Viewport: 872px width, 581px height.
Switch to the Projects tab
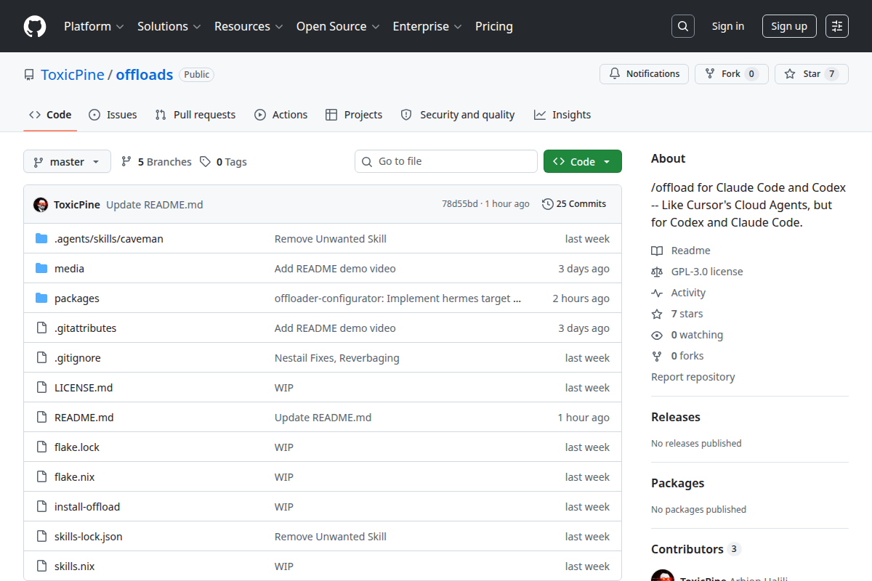coord(354,115)
